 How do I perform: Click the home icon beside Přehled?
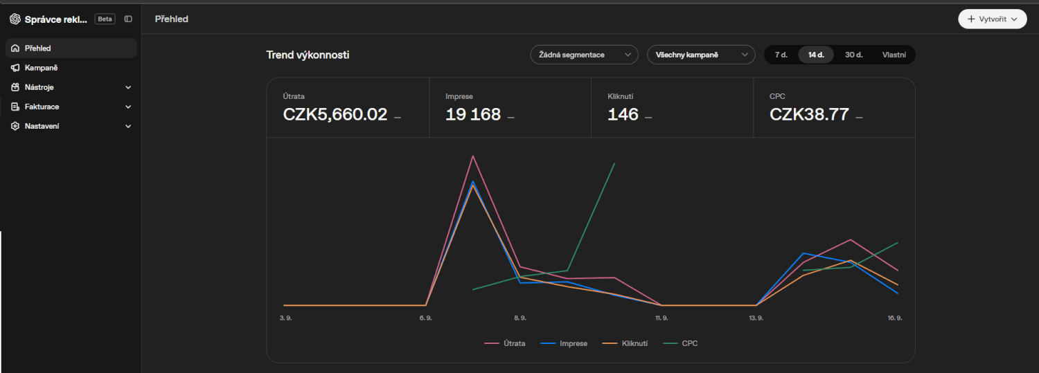click(15, 48)
